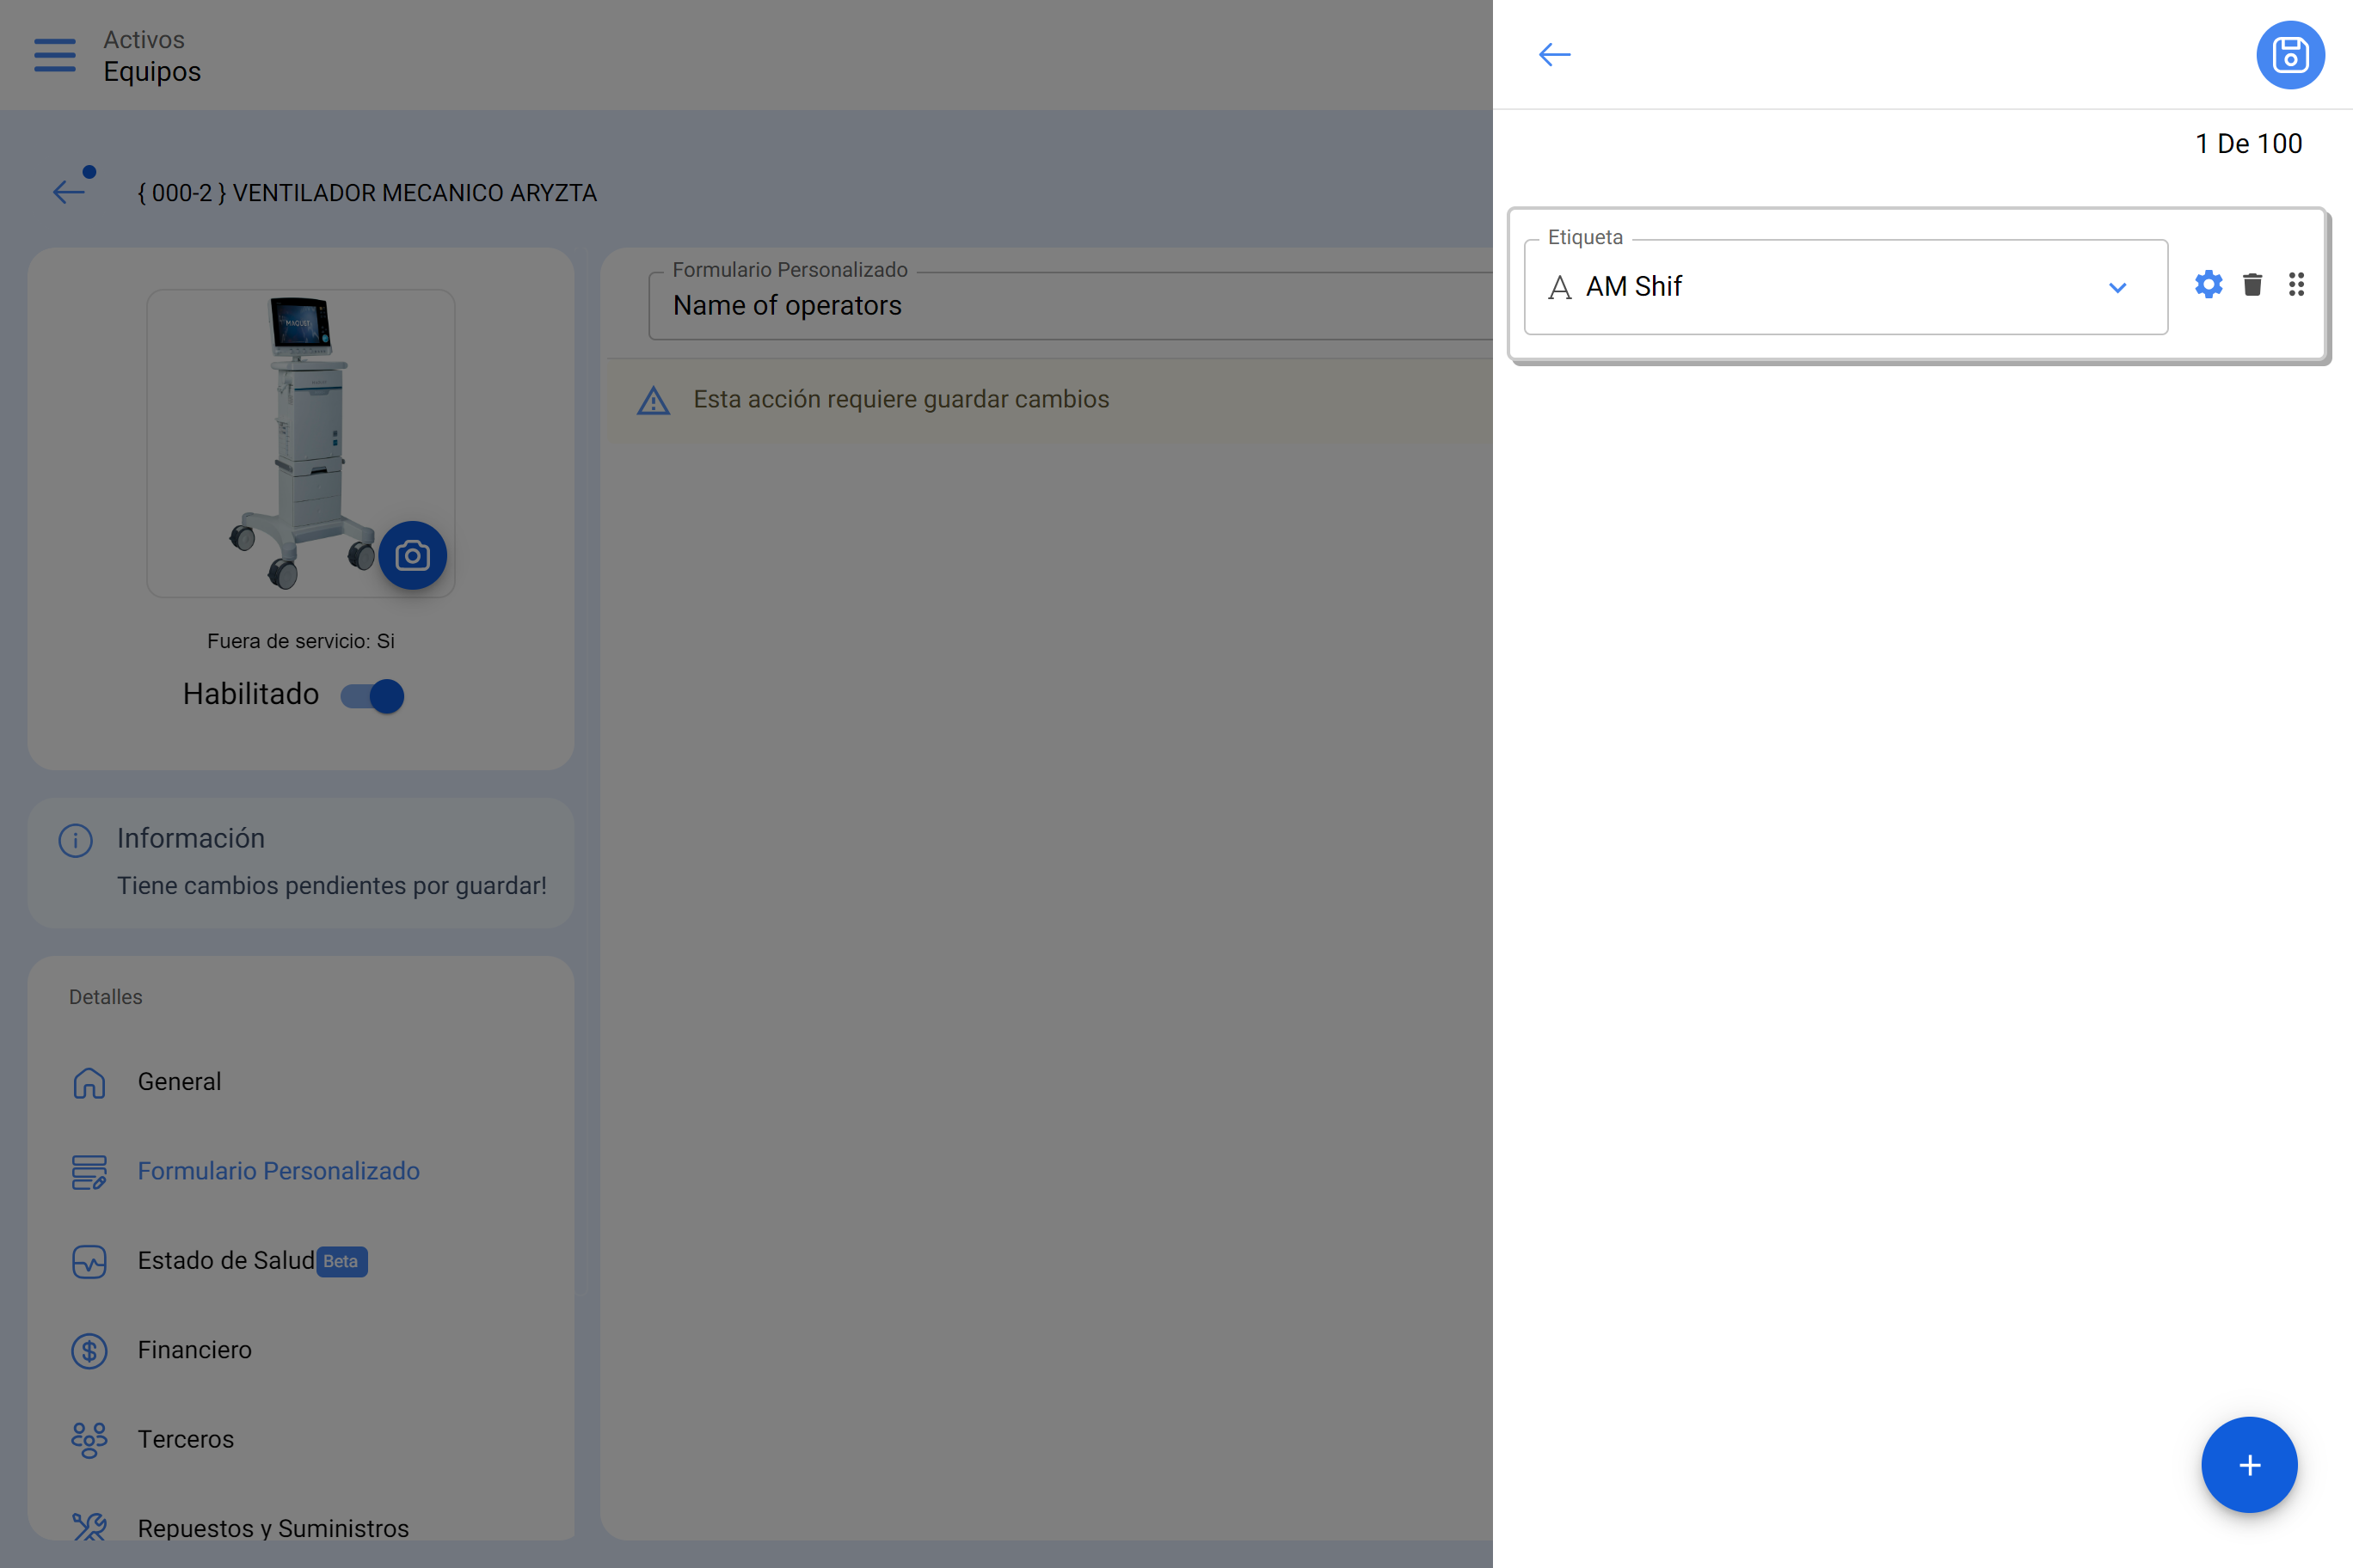Screen dimensions: 2353x1568
Task: Click the Equipos header title
Action: (x=152, y=72)
